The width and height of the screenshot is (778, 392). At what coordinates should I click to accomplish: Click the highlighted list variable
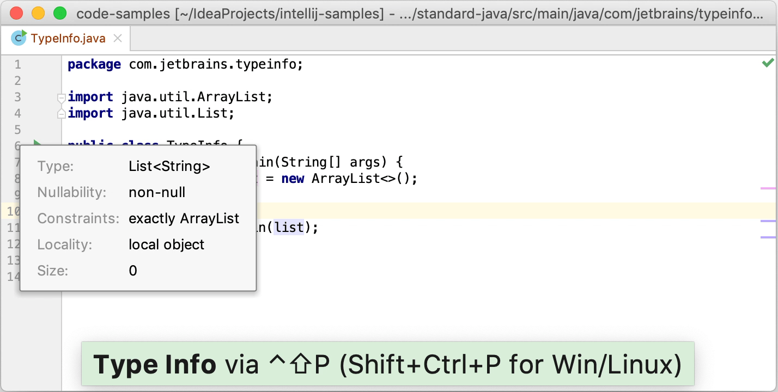(289, 227)
